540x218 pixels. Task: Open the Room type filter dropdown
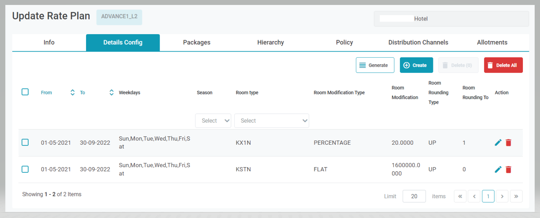pos(272,121)
